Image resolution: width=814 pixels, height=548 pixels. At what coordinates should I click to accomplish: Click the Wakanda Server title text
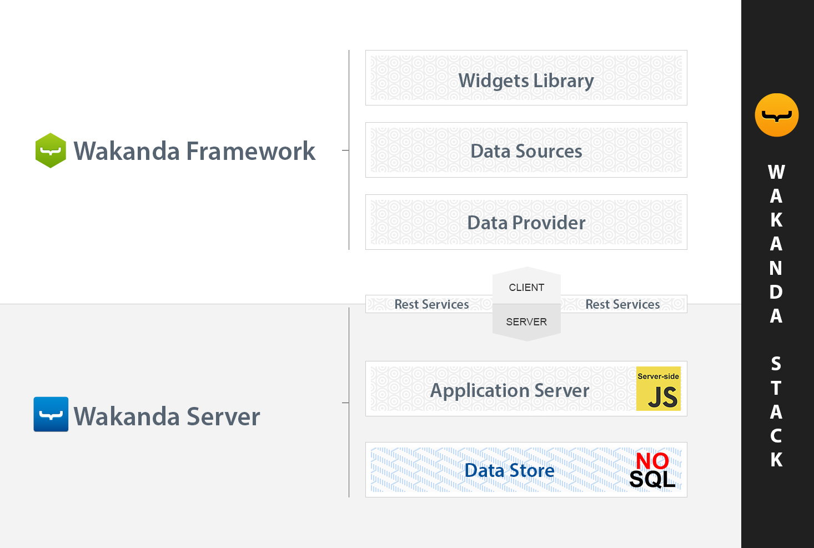pos(167,416)
